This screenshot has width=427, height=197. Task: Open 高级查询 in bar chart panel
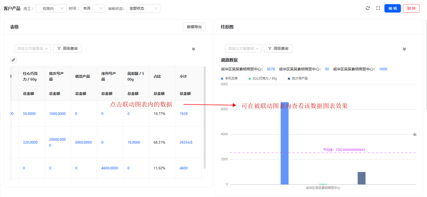click(x=278, y=49)
